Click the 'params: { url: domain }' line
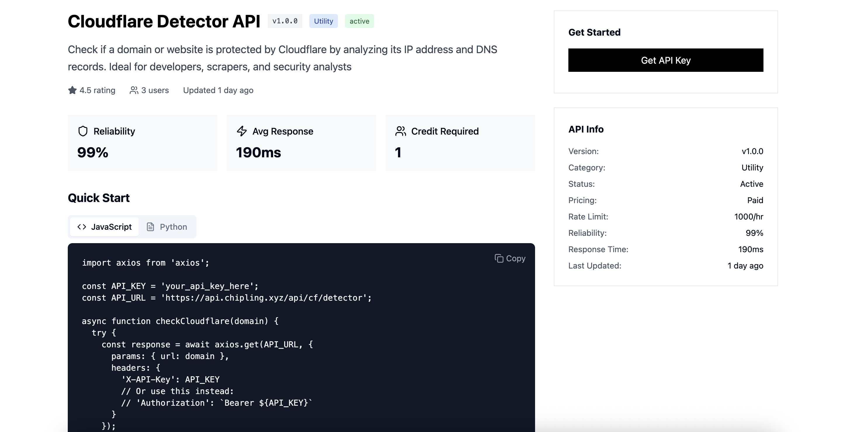Screen dimensions: 847x432 point(170,356)
